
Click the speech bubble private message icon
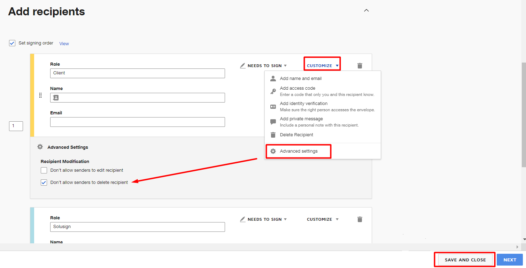point(273,121)
